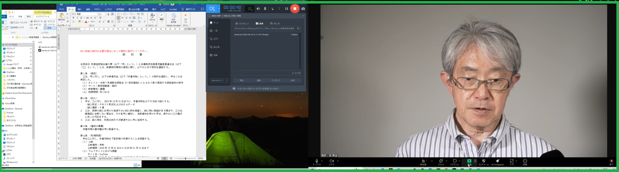Switch to Bandicam 静止画 images tab
The image size is (619, 172).
point(275,23)
